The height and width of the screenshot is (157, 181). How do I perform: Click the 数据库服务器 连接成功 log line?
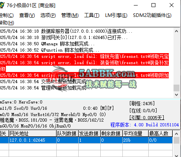coord(66,31)
